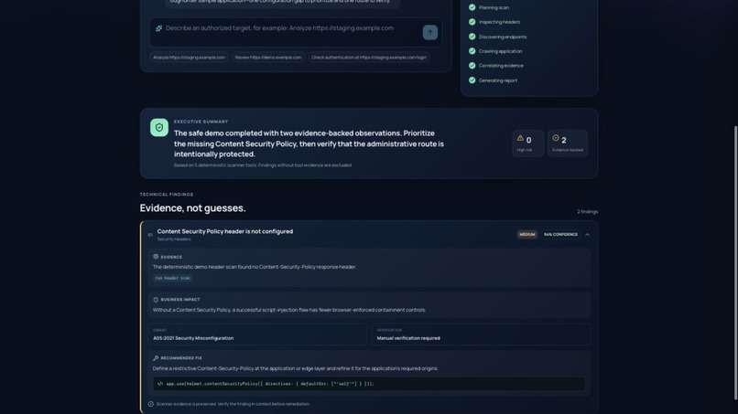Viewport: 738px width, 414px height.
Task: Choose the Analyze https://staging.example.com suggestion
Action: (x=190, y=58)
